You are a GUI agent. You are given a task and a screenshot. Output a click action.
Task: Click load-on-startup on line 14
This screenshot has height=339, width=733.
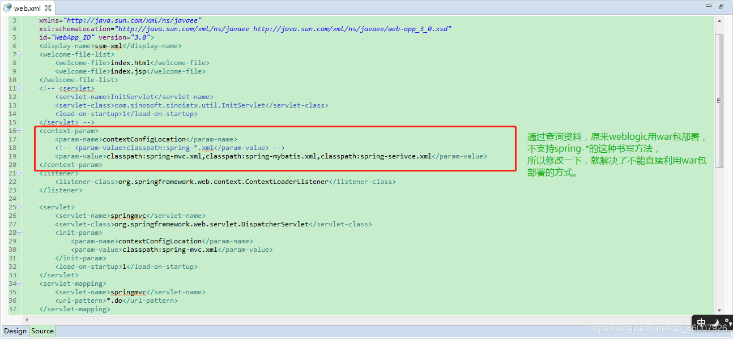126,114
